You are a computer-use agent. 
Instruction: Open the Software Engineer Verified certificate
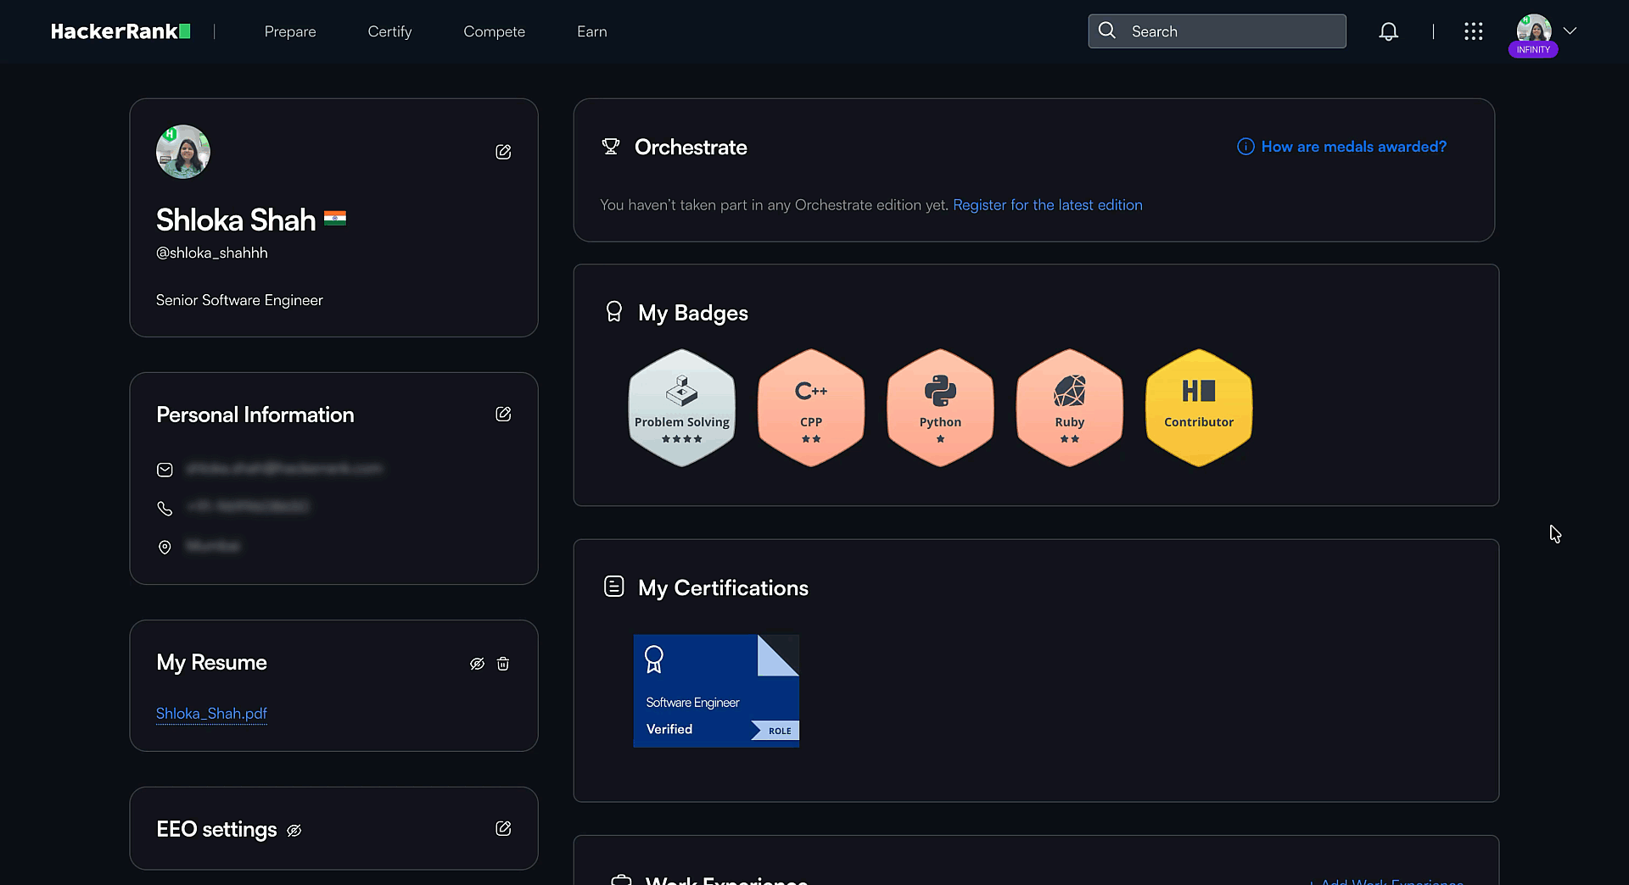(x=716, y=691)
